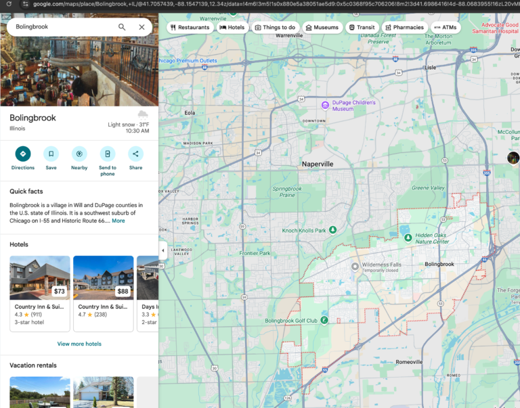
Task: Select the Knoch Knolls Park marker
Action: click(332, 231)
